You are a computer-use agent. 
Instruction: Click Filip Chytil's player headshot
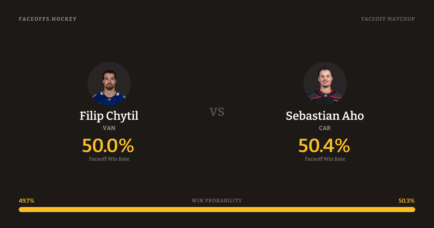pyautogui.click(x=109, y=84)
